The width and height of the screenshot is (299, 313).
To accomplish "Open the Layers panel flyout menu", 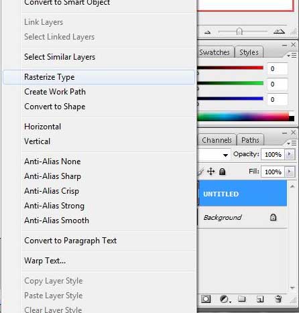I will point(292,143).
